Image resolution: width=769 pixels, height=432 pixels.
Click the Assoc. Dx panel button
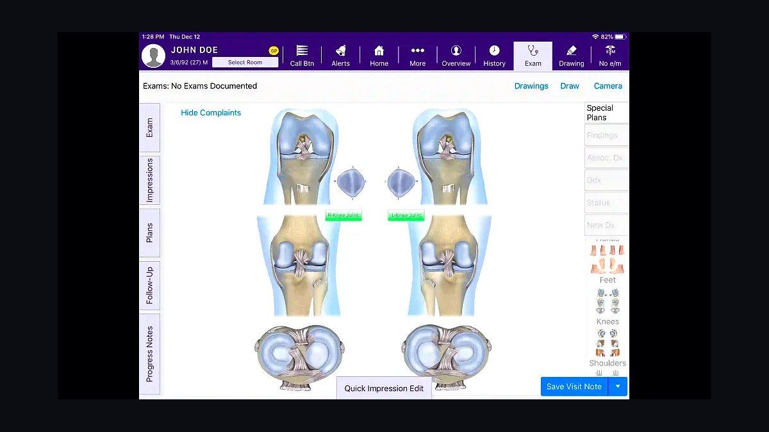(x=607, y=157)
